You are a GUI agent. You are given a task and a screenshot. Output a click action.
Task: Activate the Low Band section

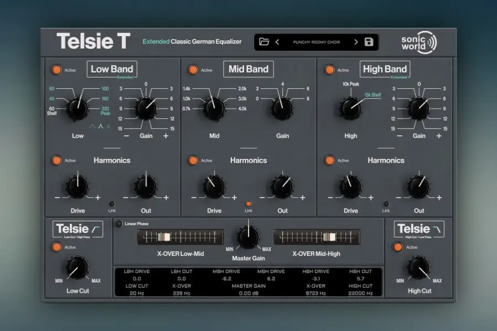click(56, 70)
